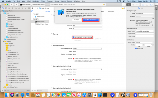Open related items grid icon in jump bar
158x98 pixels.
32,8
